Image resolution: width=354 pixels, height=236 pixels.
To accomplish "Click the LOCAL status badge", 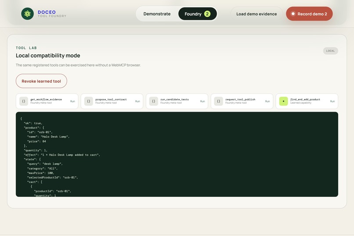I will point(330,51).
